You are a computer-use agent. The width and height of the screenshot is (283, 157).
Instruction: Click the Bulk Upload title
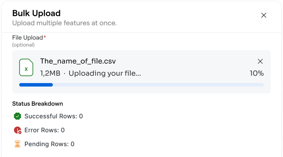point(36,13)
